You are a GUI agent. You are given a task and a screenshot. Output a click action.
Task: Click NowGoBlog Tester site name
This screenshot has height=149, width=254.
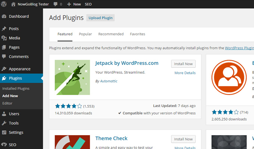pos(33,4)
